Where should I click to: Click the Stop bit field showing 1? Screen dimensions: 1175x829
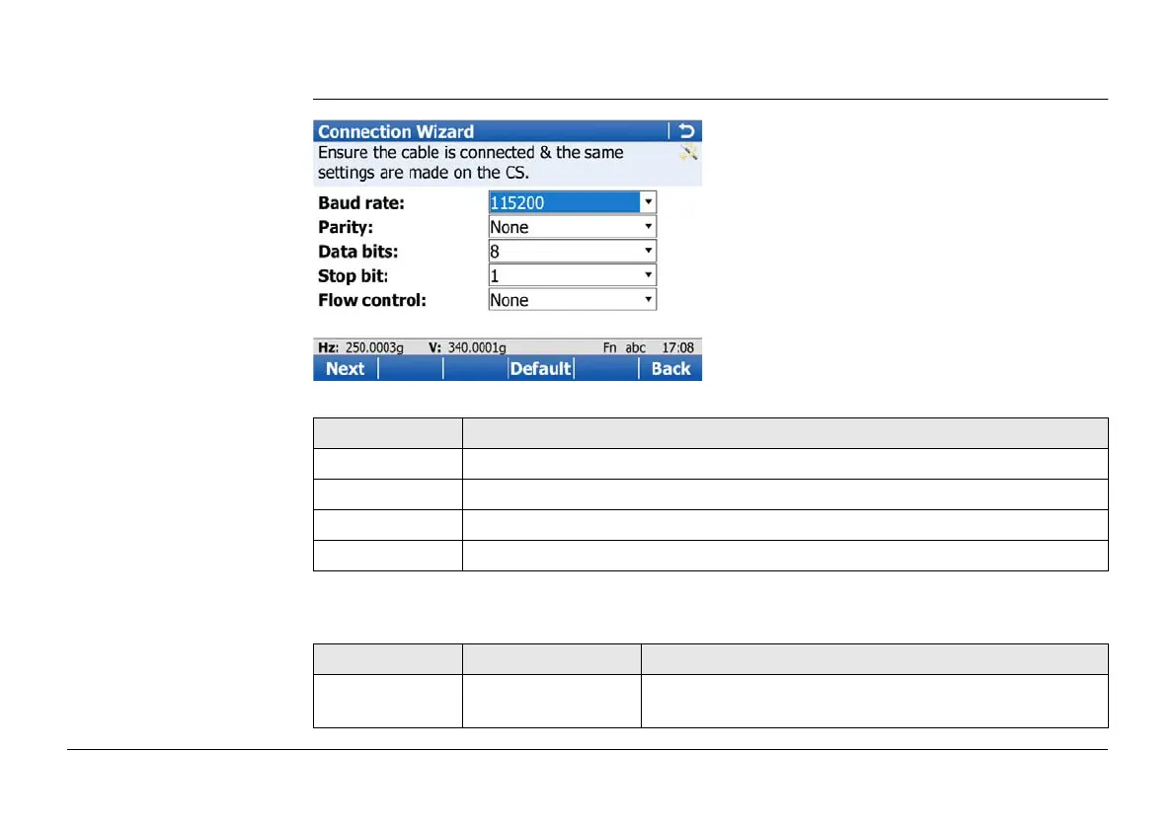[x=573, y=274]
